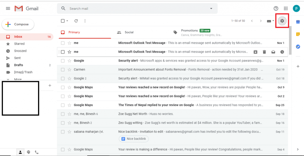Open the More three-dot menu
This screenshot has height=156, width=304.
pyautogui.click(x=85, y=21)
